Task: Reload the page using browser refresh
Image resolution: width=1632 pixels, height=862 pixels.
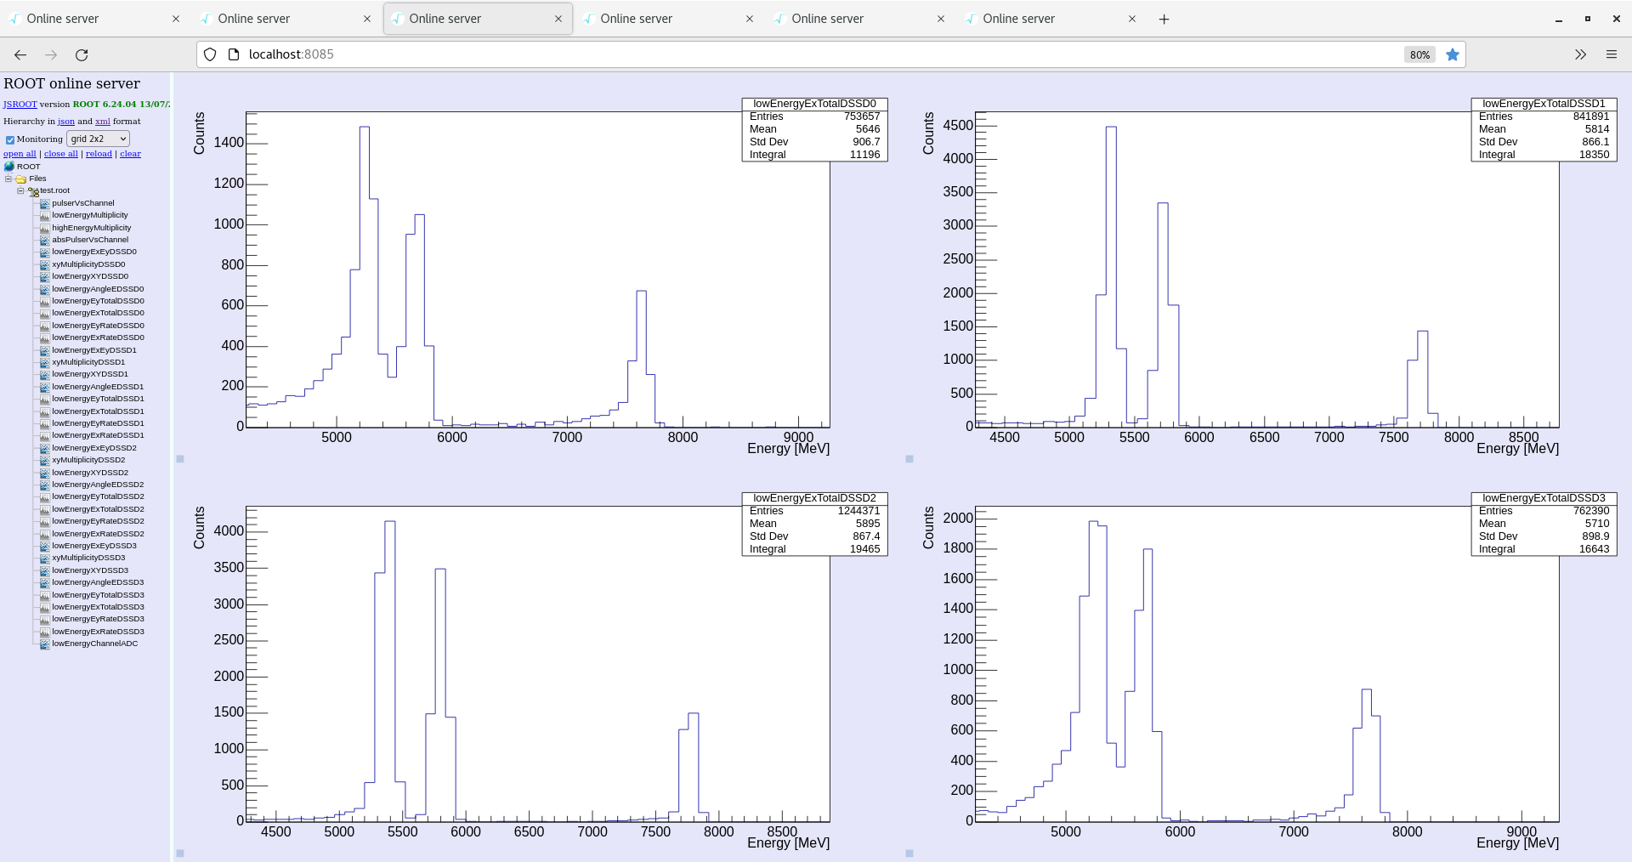Action: pyautogui.click(x=82, y=54)
